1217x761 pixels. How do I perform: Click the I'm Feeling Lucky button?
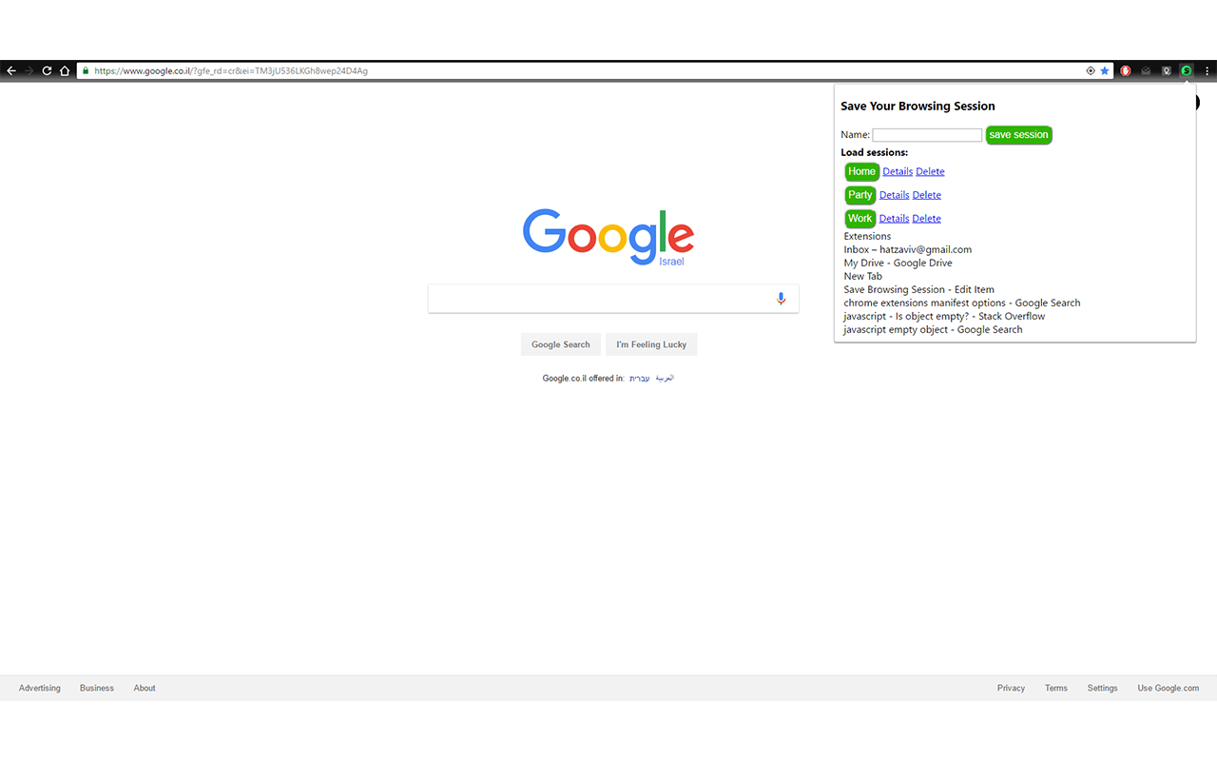(x=651, y=344)
